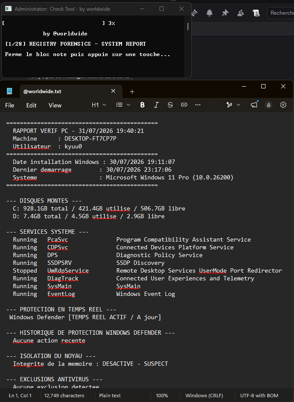Expand the list style dropdown arrow
This screenshot has height=402, width=294.
[128, 105]
